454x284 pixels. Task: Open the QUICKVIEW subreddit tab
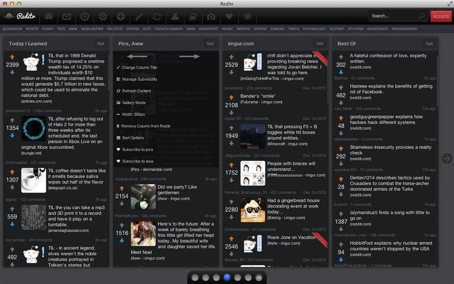[12, 29]
